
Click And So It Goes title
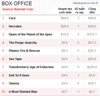click(19, 75)
